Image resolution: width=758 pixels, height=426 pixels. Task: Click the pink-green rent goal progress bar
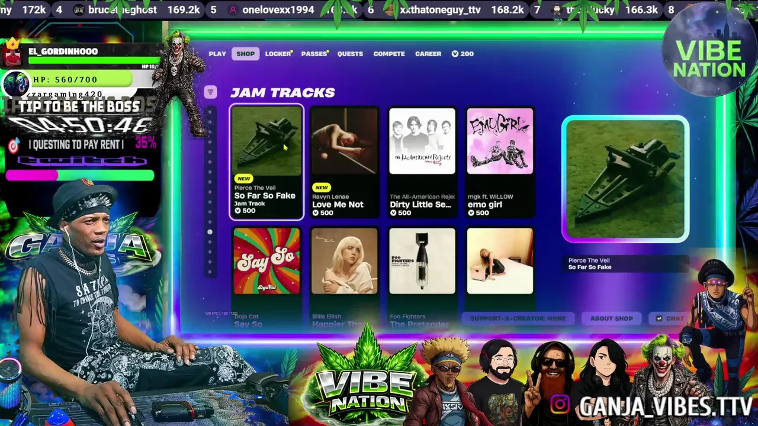pos(80,175)
